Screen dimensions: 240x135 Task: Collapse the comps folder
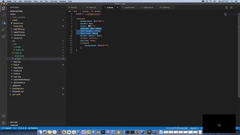coord(18,47)
